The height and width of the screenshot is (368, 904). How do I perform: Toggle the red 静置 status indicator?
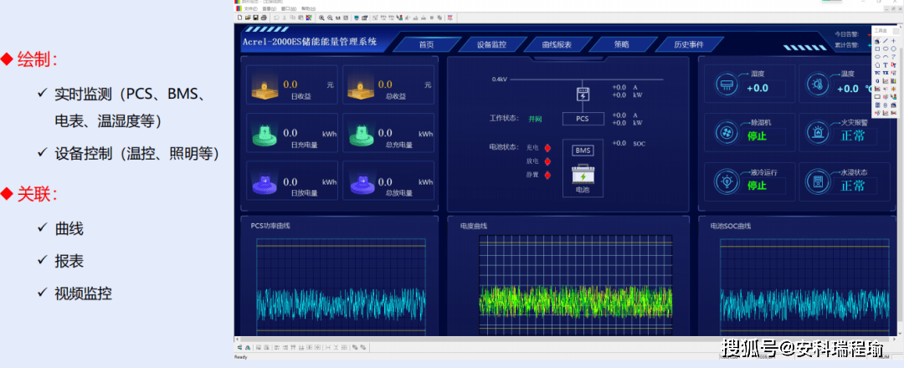(x=547, y=175)
